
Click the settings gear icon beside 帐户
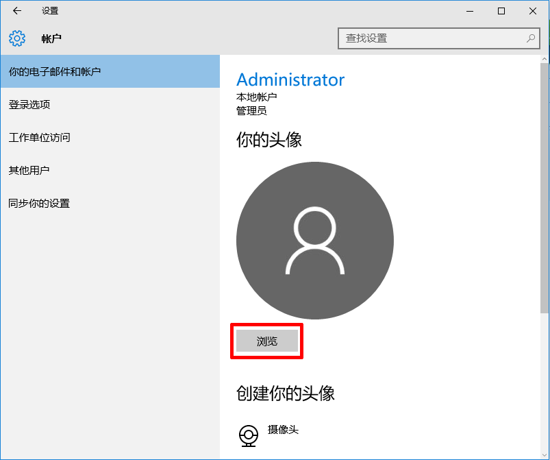[x=16, y=38]
